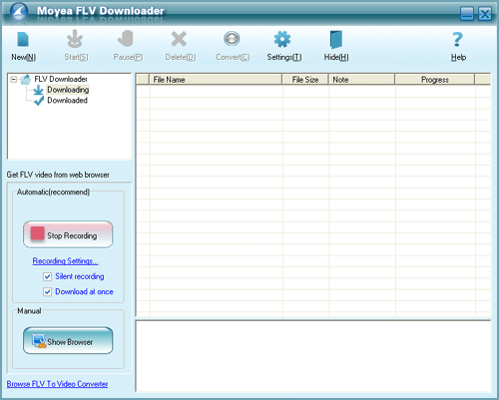Select Downloading in the tree
The image size is (499, 400).
(x=68, y=90)
